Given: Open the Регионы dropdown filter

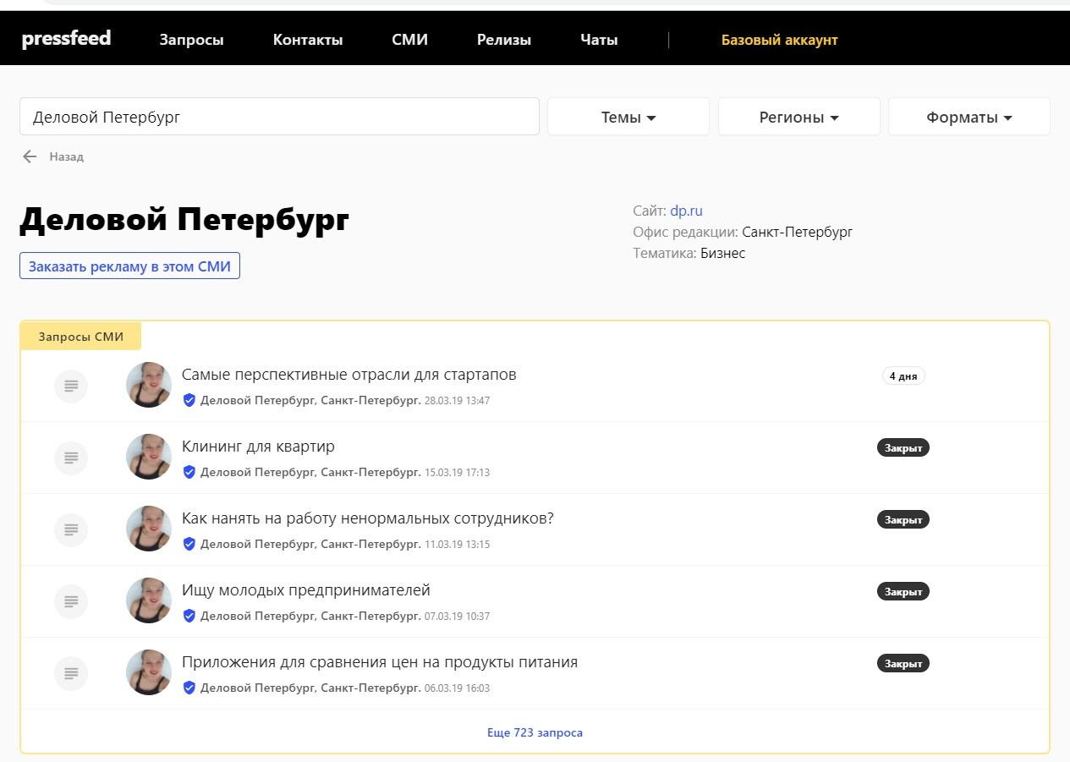Looking at the screenshot, I should [798, 118].
